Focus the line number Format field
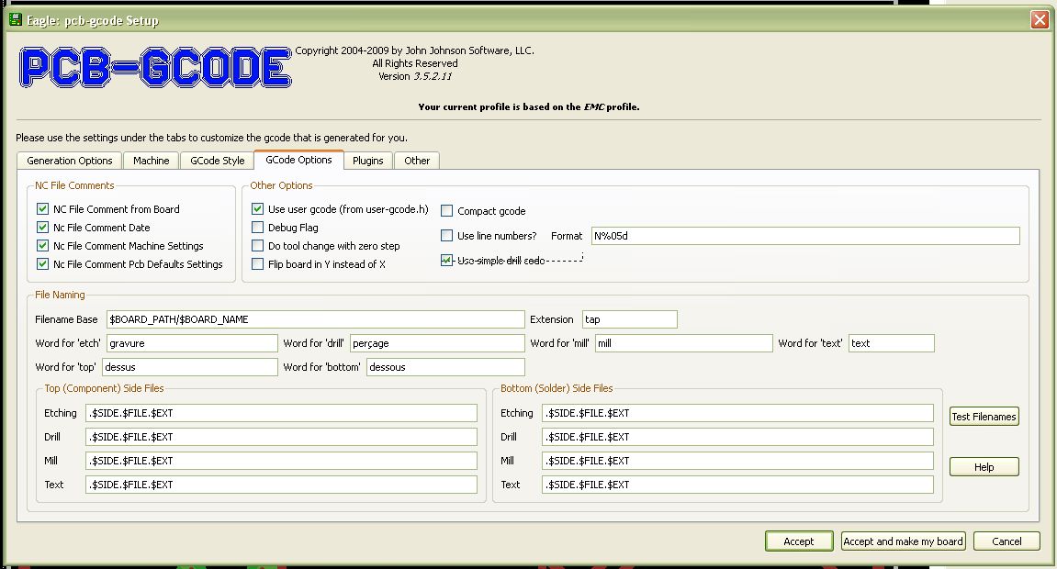This screenshot has height=569, width=1057. [804, 236]
